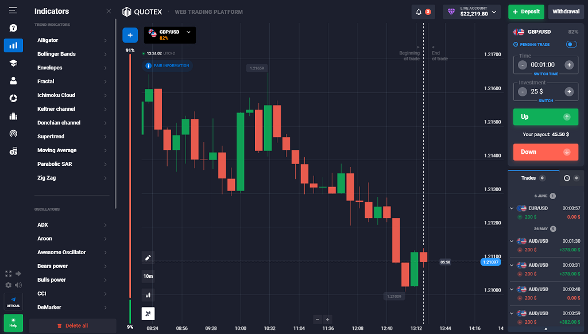Toggle fullscreen mode icon
Viewport: 588px width, 334px height.
coord(8,274)
